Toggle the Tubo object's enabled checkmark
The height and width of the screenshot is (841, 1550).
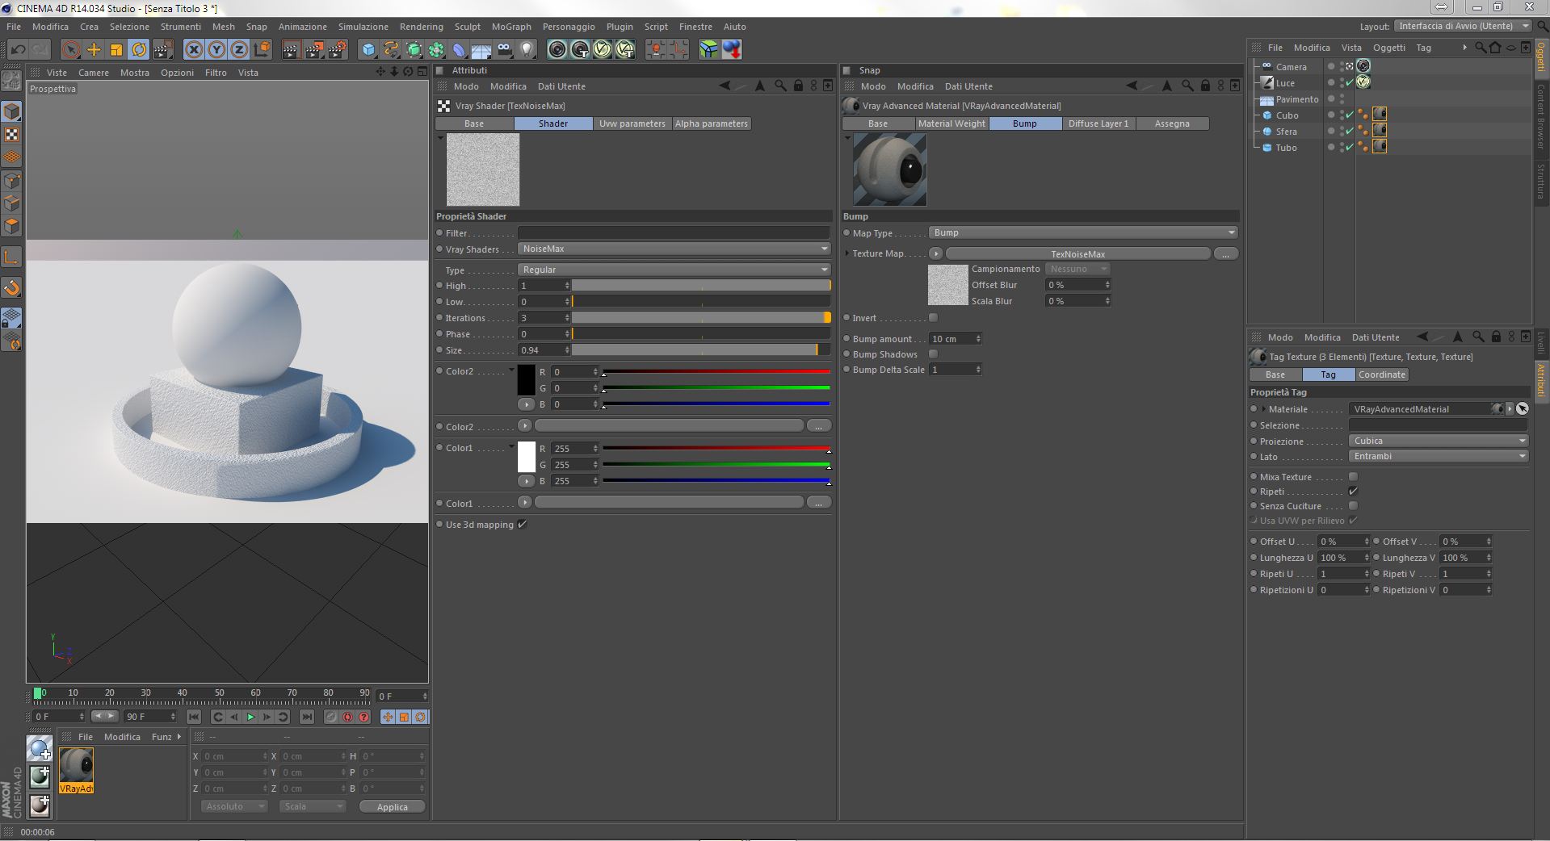[1350, 148]
